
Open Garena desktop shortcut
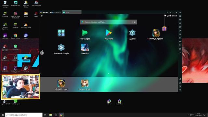click(x=36, y=14)
